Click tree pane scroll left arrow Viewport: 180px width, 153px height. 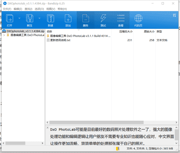[x=4, y=143]
